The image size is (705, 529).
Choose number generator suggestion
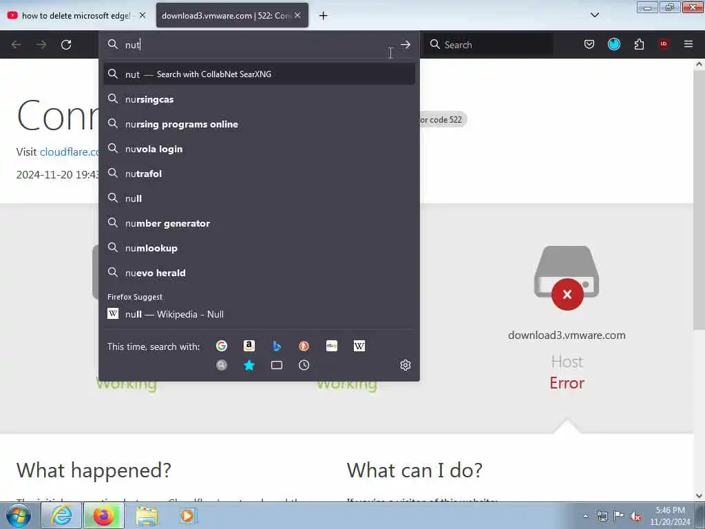coord(260,223)
